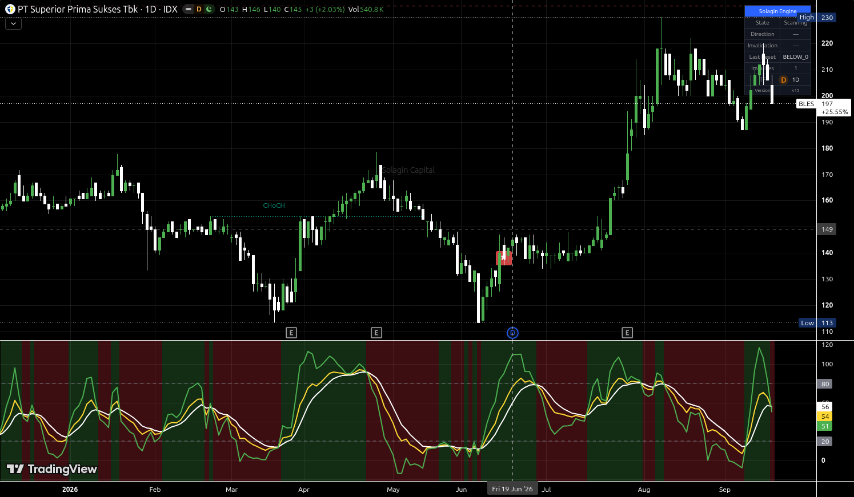Collapse the indicator legend chevron under the title

click(x=13, y=23)
